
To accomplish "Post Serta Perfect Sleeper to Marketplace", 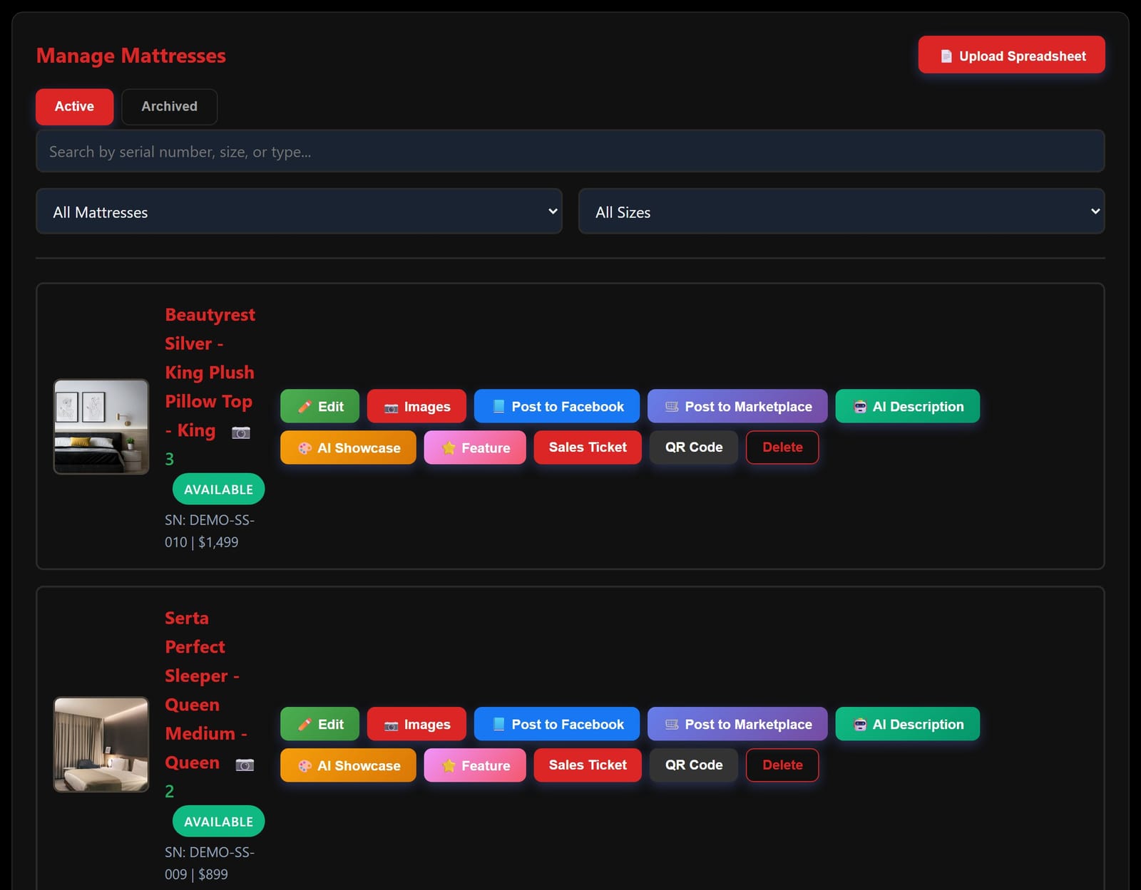I will pos(737,724).
